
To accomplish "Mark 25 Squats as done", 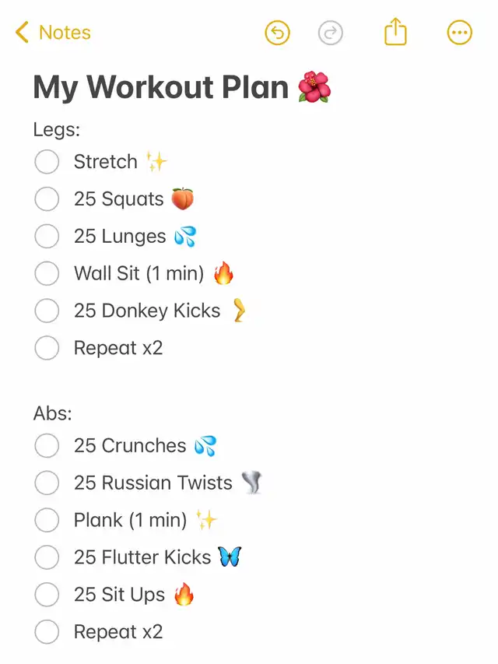I will click(x=47, y=199).
